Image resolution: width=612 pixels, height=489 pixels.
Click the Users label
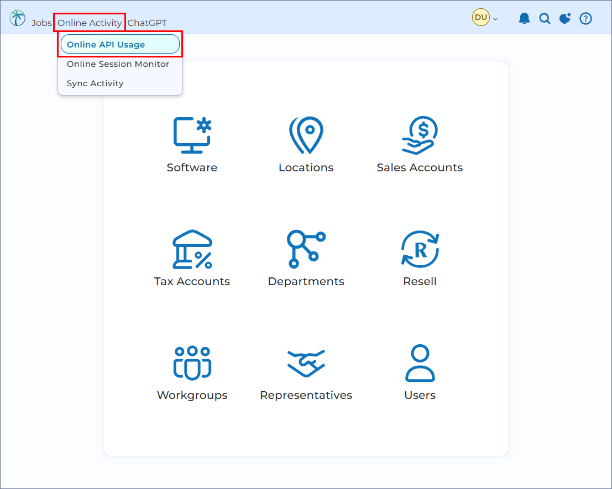pyautogui.click(x=420, y=396)
